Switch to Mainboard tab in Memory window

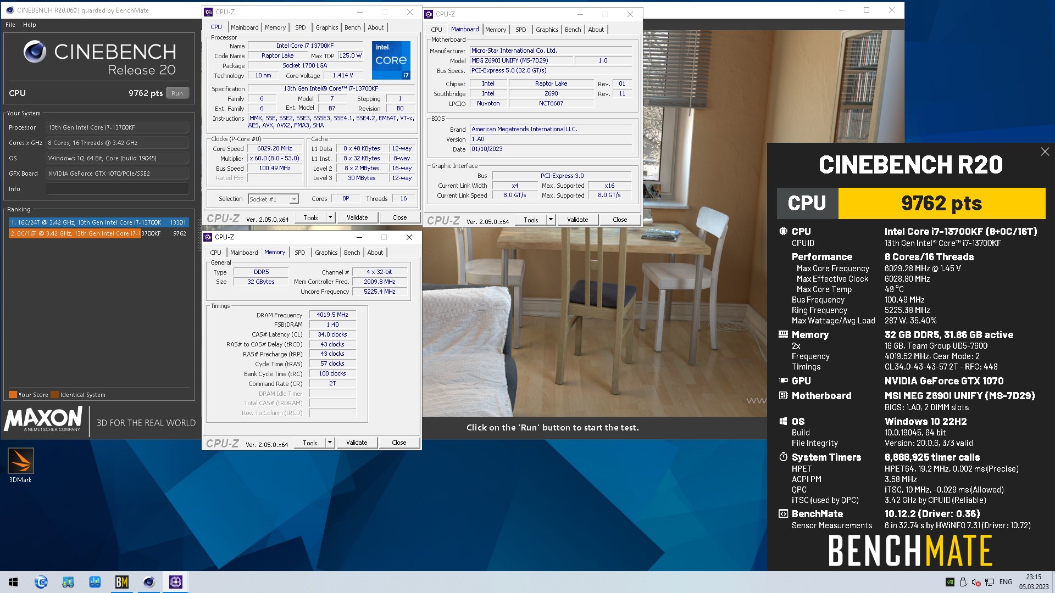point(244,253)
